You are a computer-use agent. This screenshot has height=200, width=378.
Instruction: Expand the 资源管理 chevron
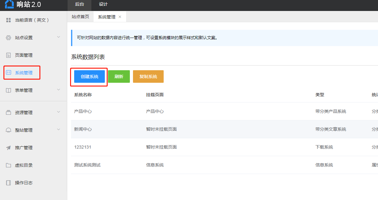pos(59,112)
